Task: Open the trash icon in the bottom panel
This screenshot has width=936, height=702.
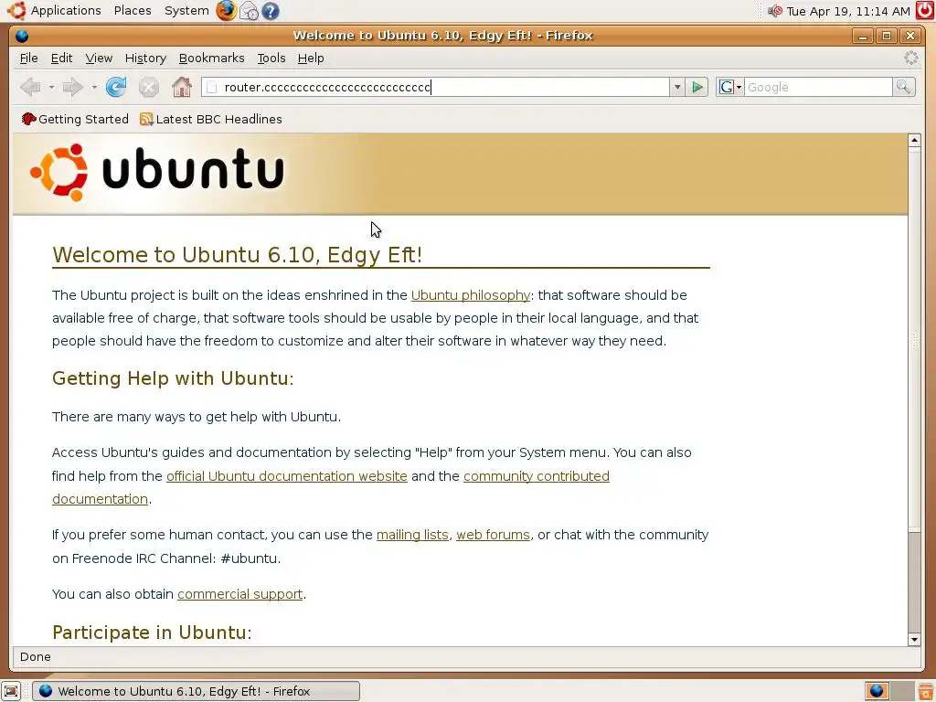Action: pos(925,691)
